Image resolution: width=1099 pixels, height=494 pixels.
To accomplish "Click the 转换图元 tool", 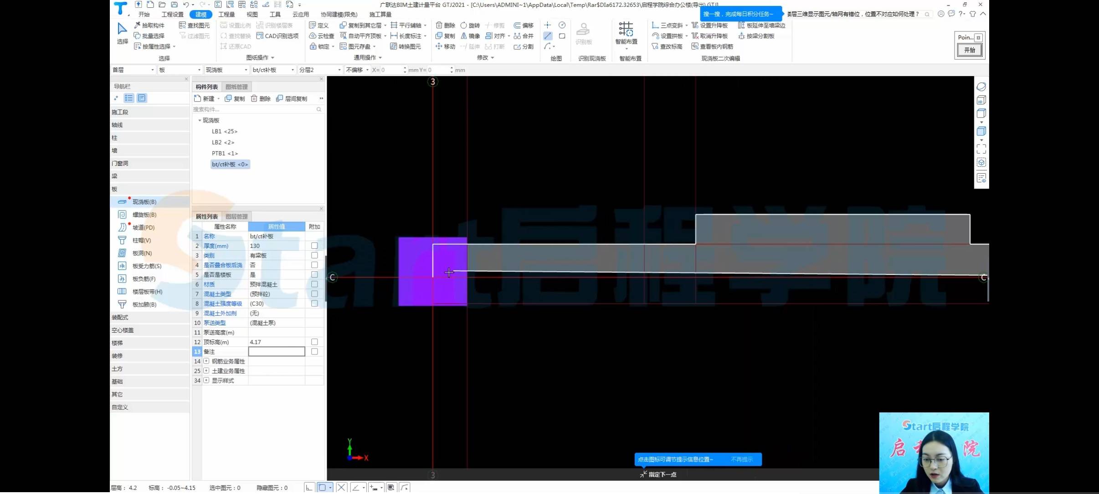I will pyautogui.click(x=406, y=46).
